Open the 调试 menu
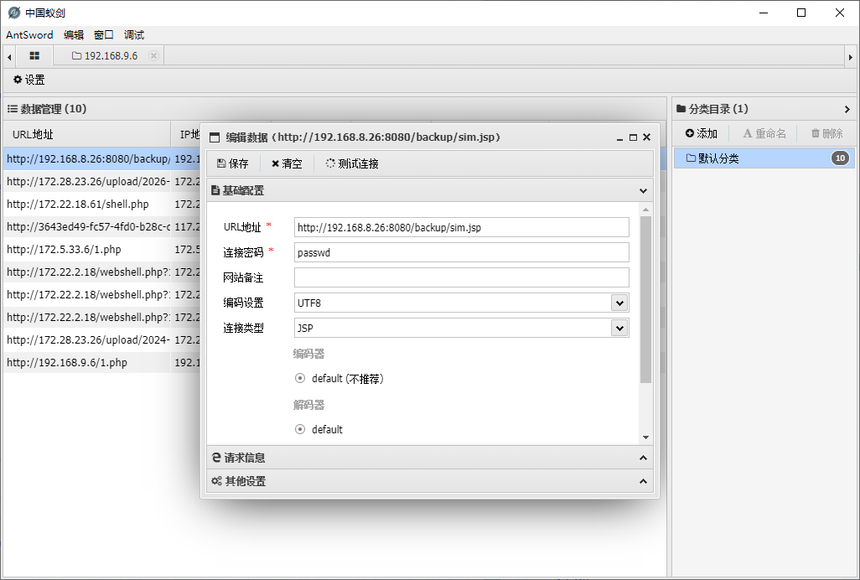 click(134, 34)
